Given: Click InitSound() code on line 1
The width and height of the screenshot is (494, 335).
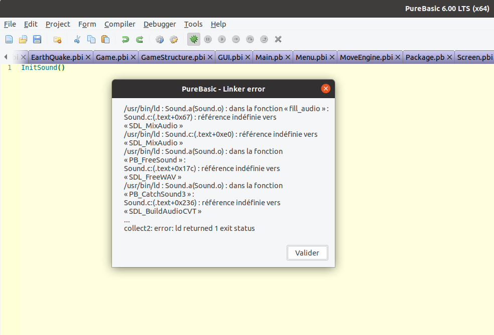Looking at the screenshot, I should pos(43,67).
